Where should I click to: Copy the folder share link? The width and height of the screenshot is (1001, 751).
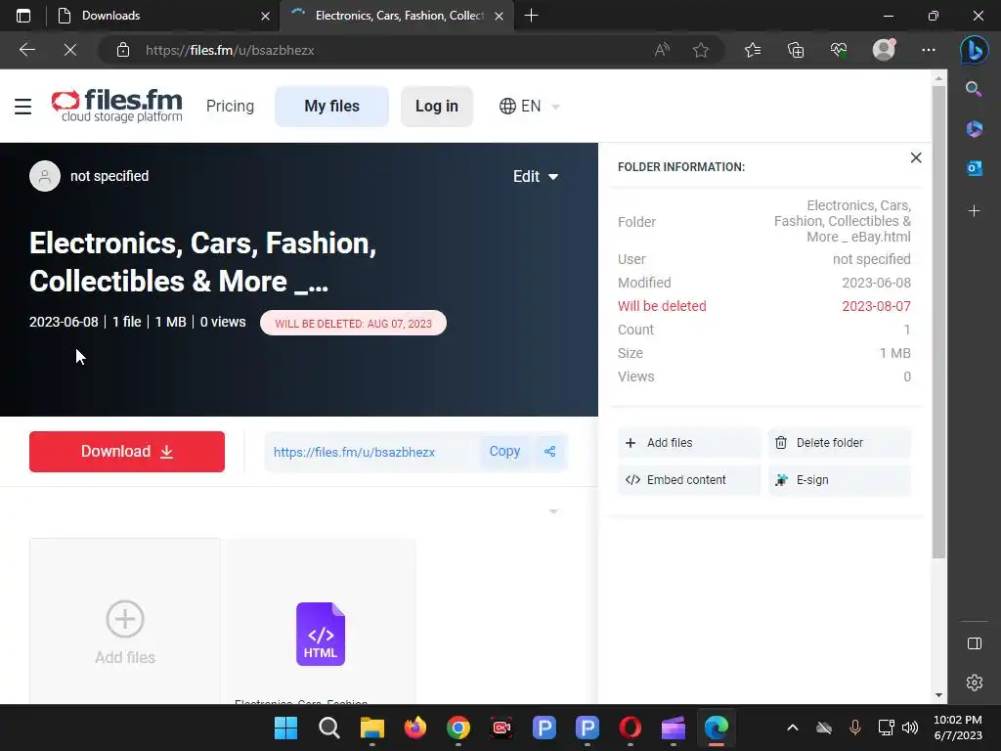pyautogui.click(x=504, y=452)
